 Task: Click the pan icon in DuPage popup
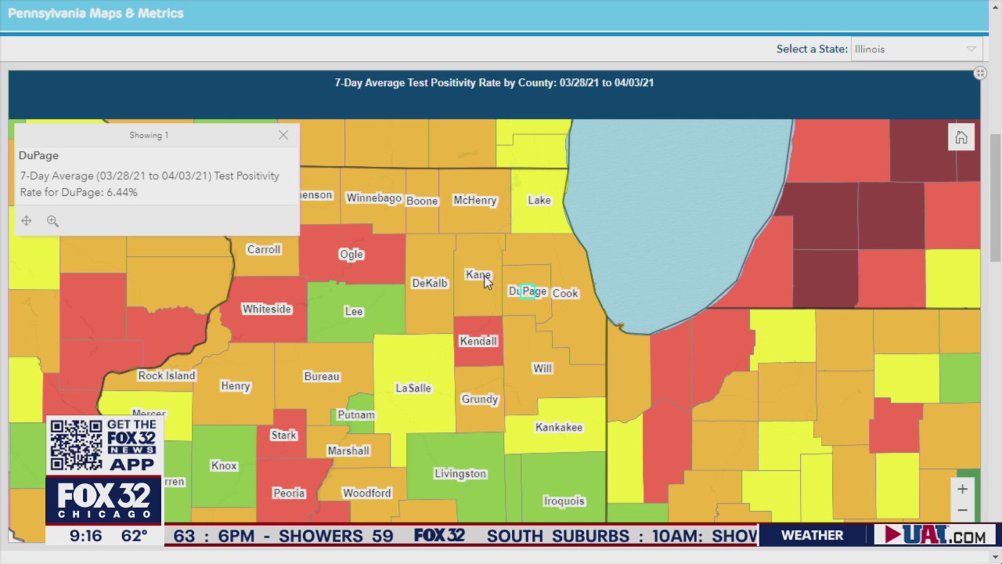27,221
